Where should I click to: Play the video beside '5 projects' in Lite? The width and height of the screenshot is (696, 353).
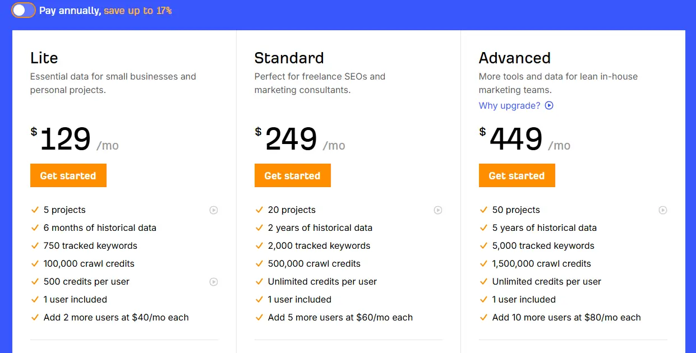[214, 210]
